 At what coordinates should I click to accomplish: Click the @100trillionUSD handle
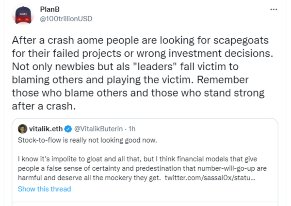[66, 18]
